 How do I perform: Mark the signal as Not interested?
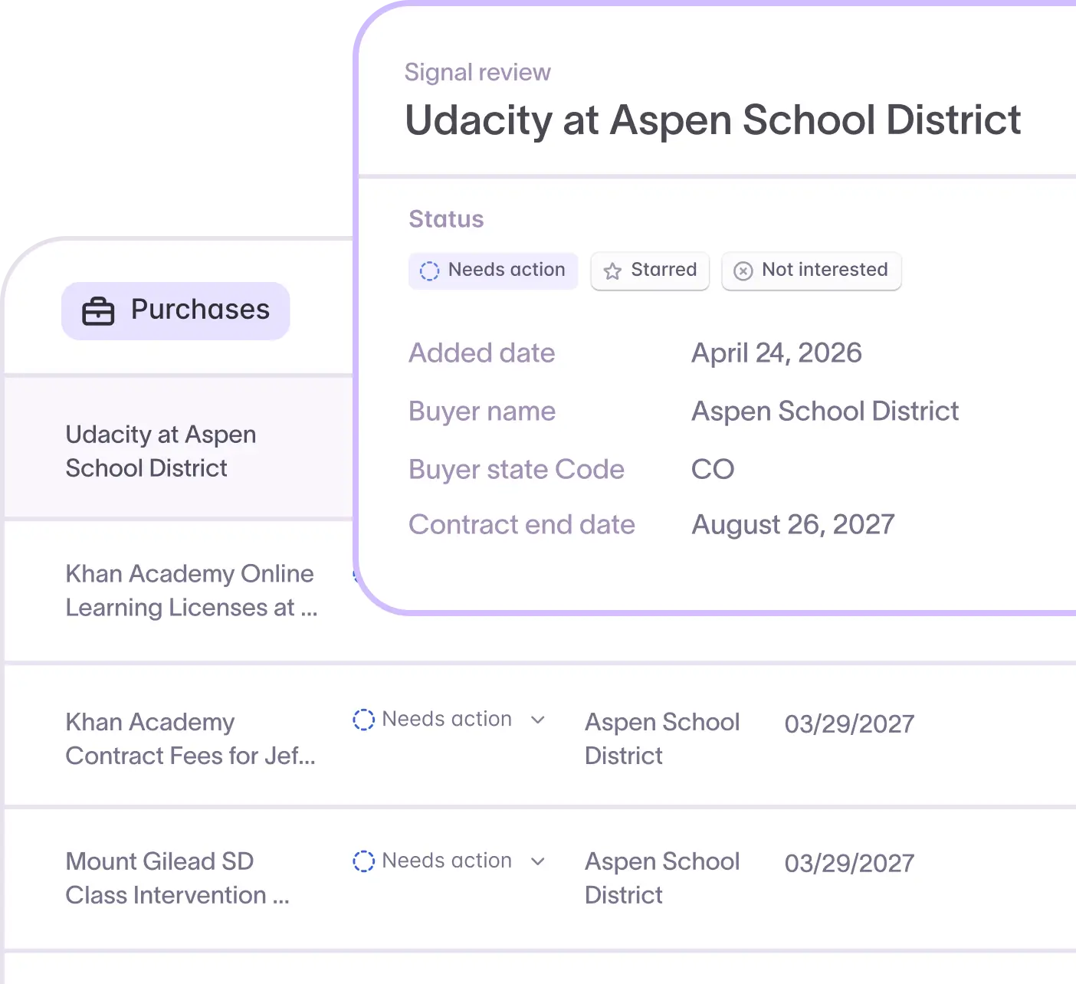812,271
